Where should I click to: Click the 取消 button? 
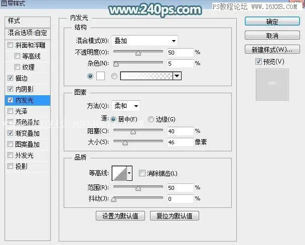click(x=272, y=36)
